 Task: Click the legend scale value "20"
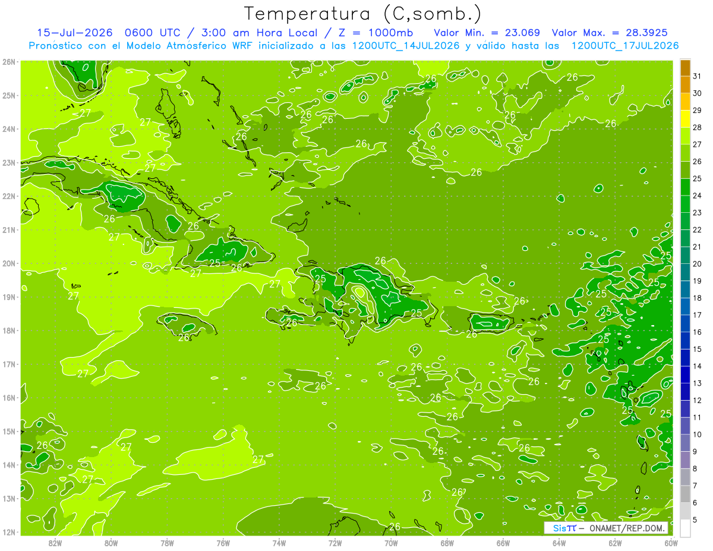coord(698,264)
